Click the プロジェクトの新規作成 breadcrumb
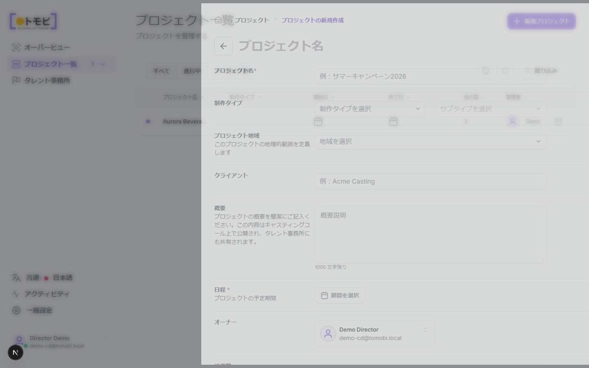 (312, 20)
